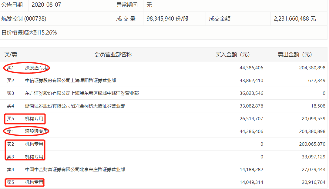Screen dimensions: 329x189
Task: Open 中信证券上海溧阳路证券营业部 entry
Action: coord(70,81)
